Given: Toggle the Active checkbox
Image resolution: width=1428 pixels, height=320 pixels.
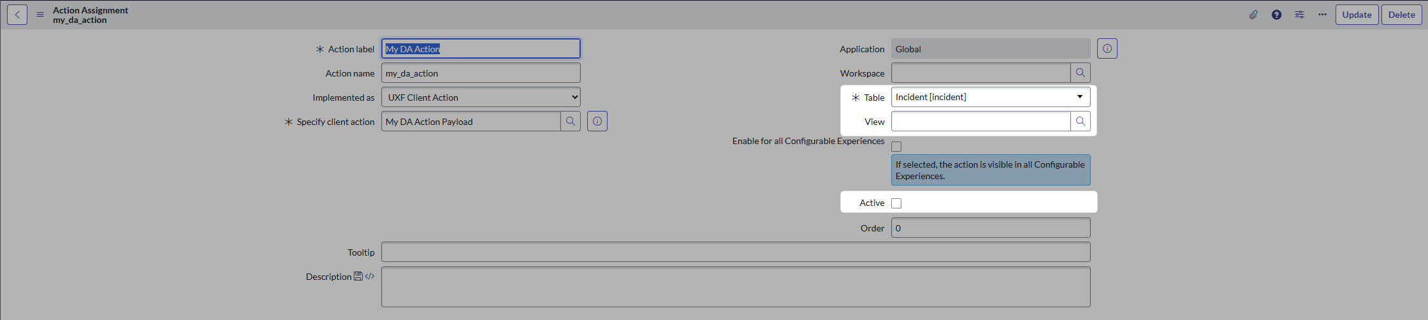Looking at the screenshot, I should 896,203.
